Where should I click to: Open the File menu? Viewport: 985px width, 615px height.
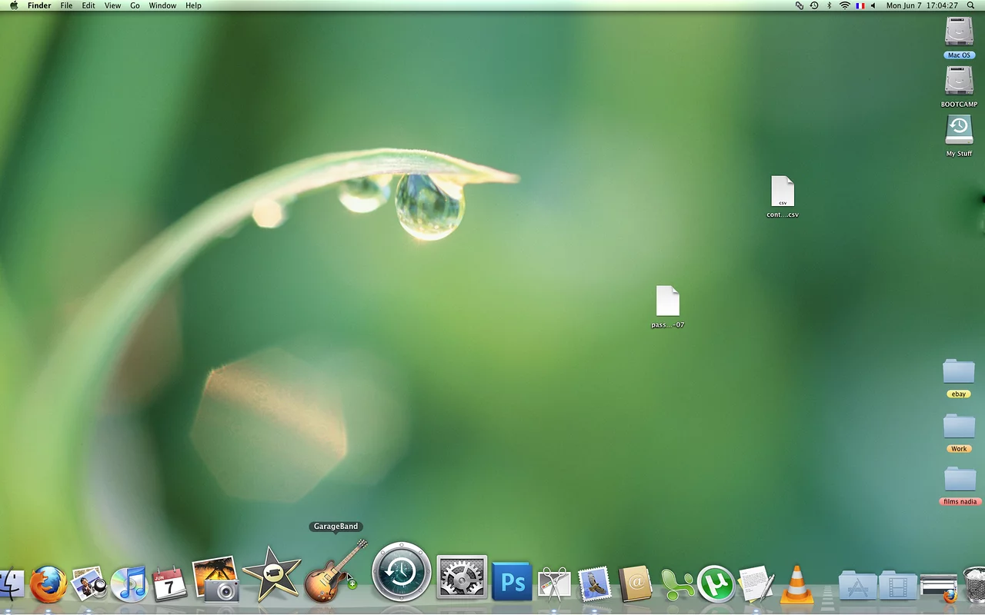coord(66,5)
